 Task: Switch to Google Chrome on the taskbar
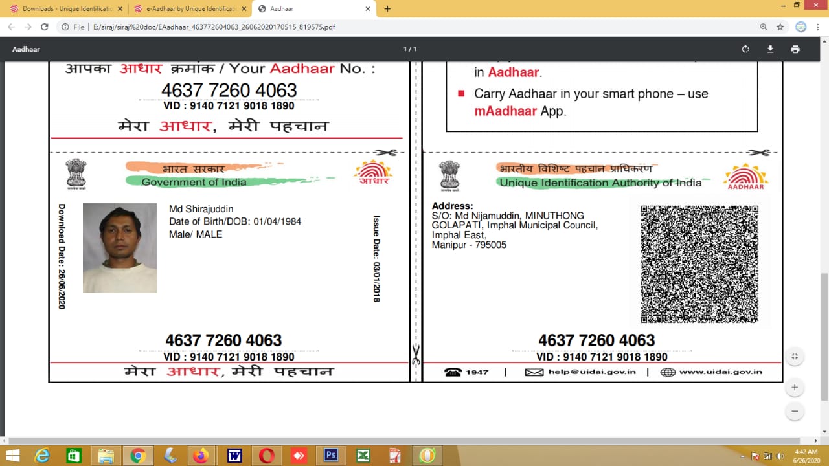pyautogui.click(x=137, y=456)
